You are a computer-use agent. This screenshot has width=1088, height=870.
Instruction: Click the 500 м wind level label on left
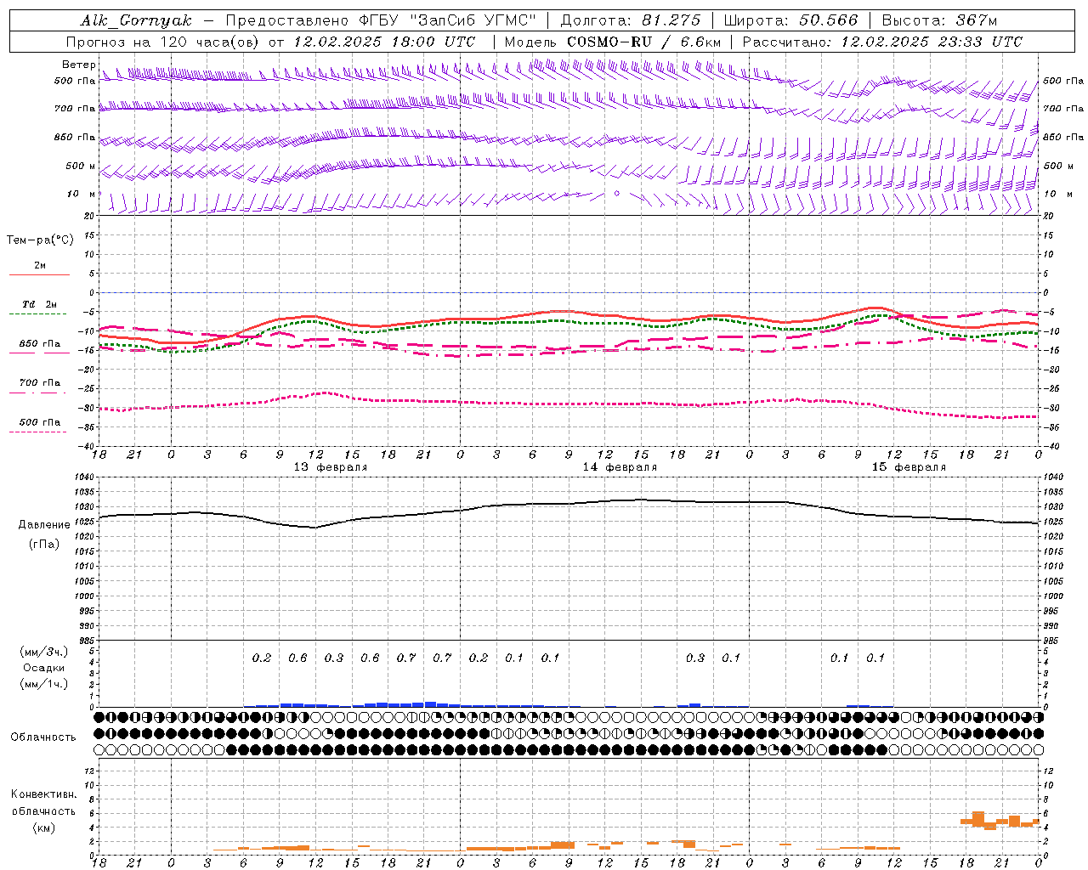[x=81, y=167]
